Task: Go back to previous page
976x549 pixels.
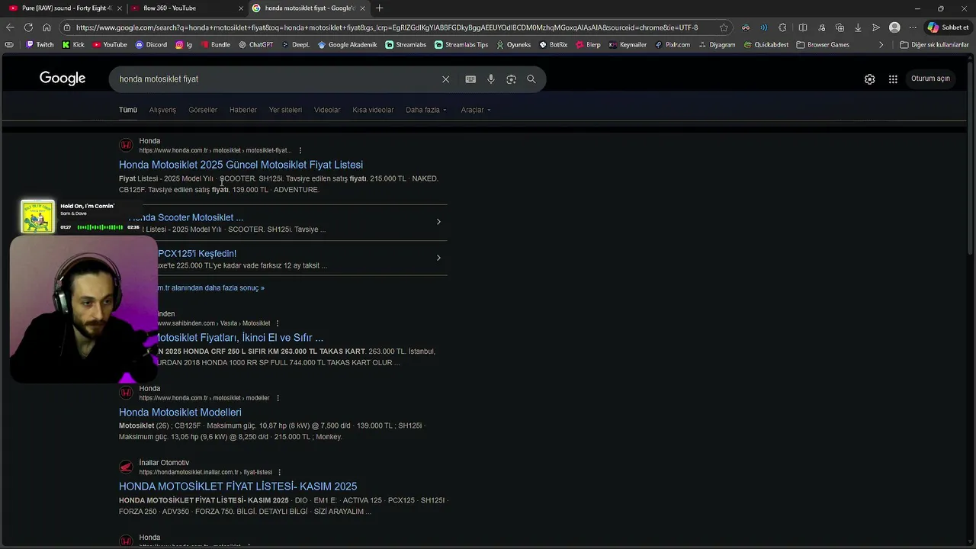Action: point(10,27)
